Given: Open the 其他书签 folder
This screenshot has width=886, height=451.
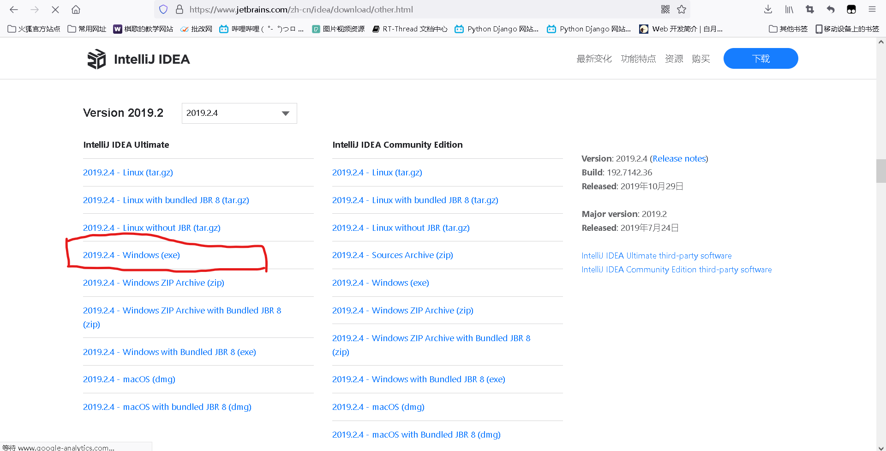Looking at the screenshot, I should [788, 29].
